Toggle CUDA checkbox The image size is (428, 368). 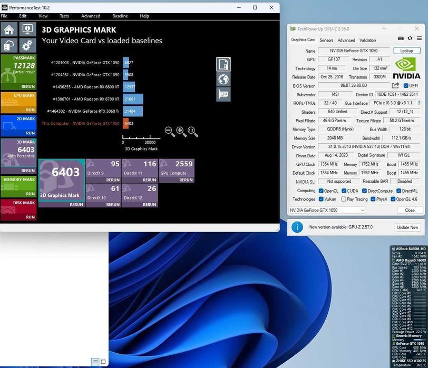344,191
